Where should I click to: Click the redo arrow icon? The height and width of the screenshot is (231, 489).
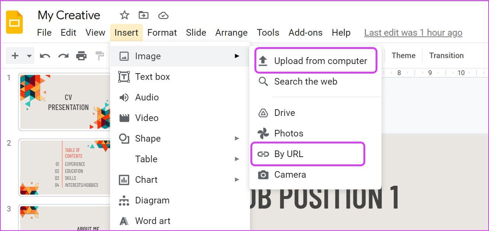point(63,56)
